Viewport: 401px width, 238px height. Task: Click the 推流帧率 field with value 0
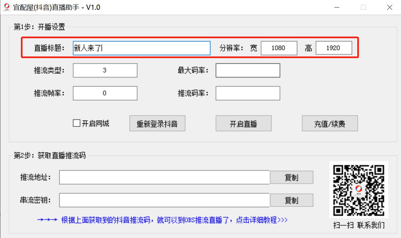[105, 93]
